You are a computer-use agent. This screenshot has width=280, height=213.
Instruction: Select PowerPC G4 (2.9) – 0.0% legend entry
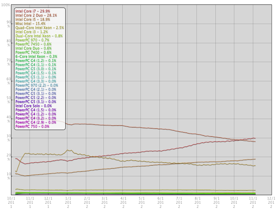pos(36,122)
